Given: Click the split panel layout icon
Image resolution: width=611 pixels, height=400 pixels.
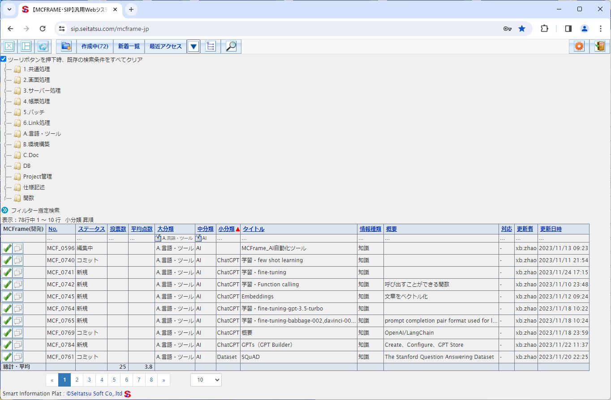Looking at the screenshot, I should (x=26, y=46).
